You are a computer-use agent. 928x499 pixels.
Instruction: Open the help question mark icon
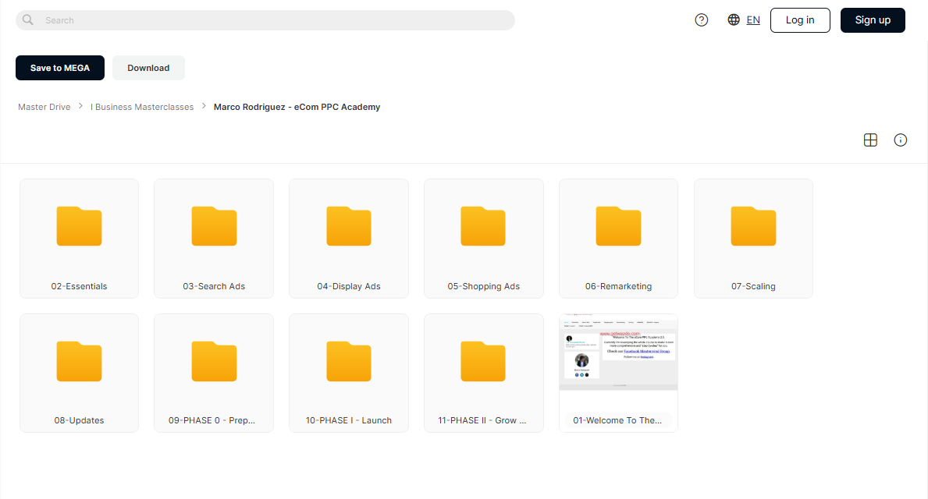[x=702, y=20]
